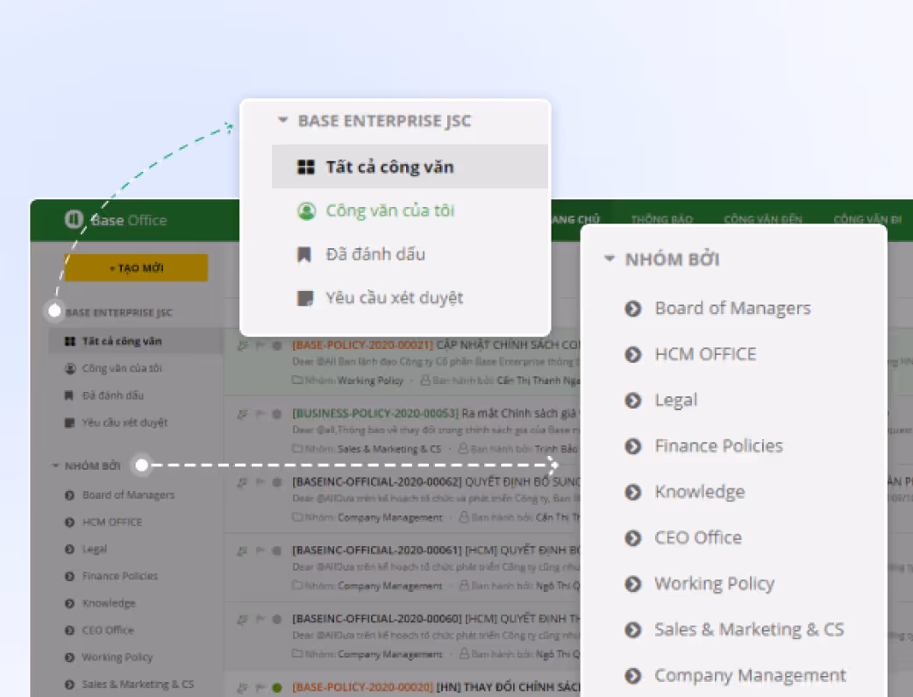Toggle green status dot on BASE-POLICY-2020-00020 row
913x697 pixels.
[277, 687]
